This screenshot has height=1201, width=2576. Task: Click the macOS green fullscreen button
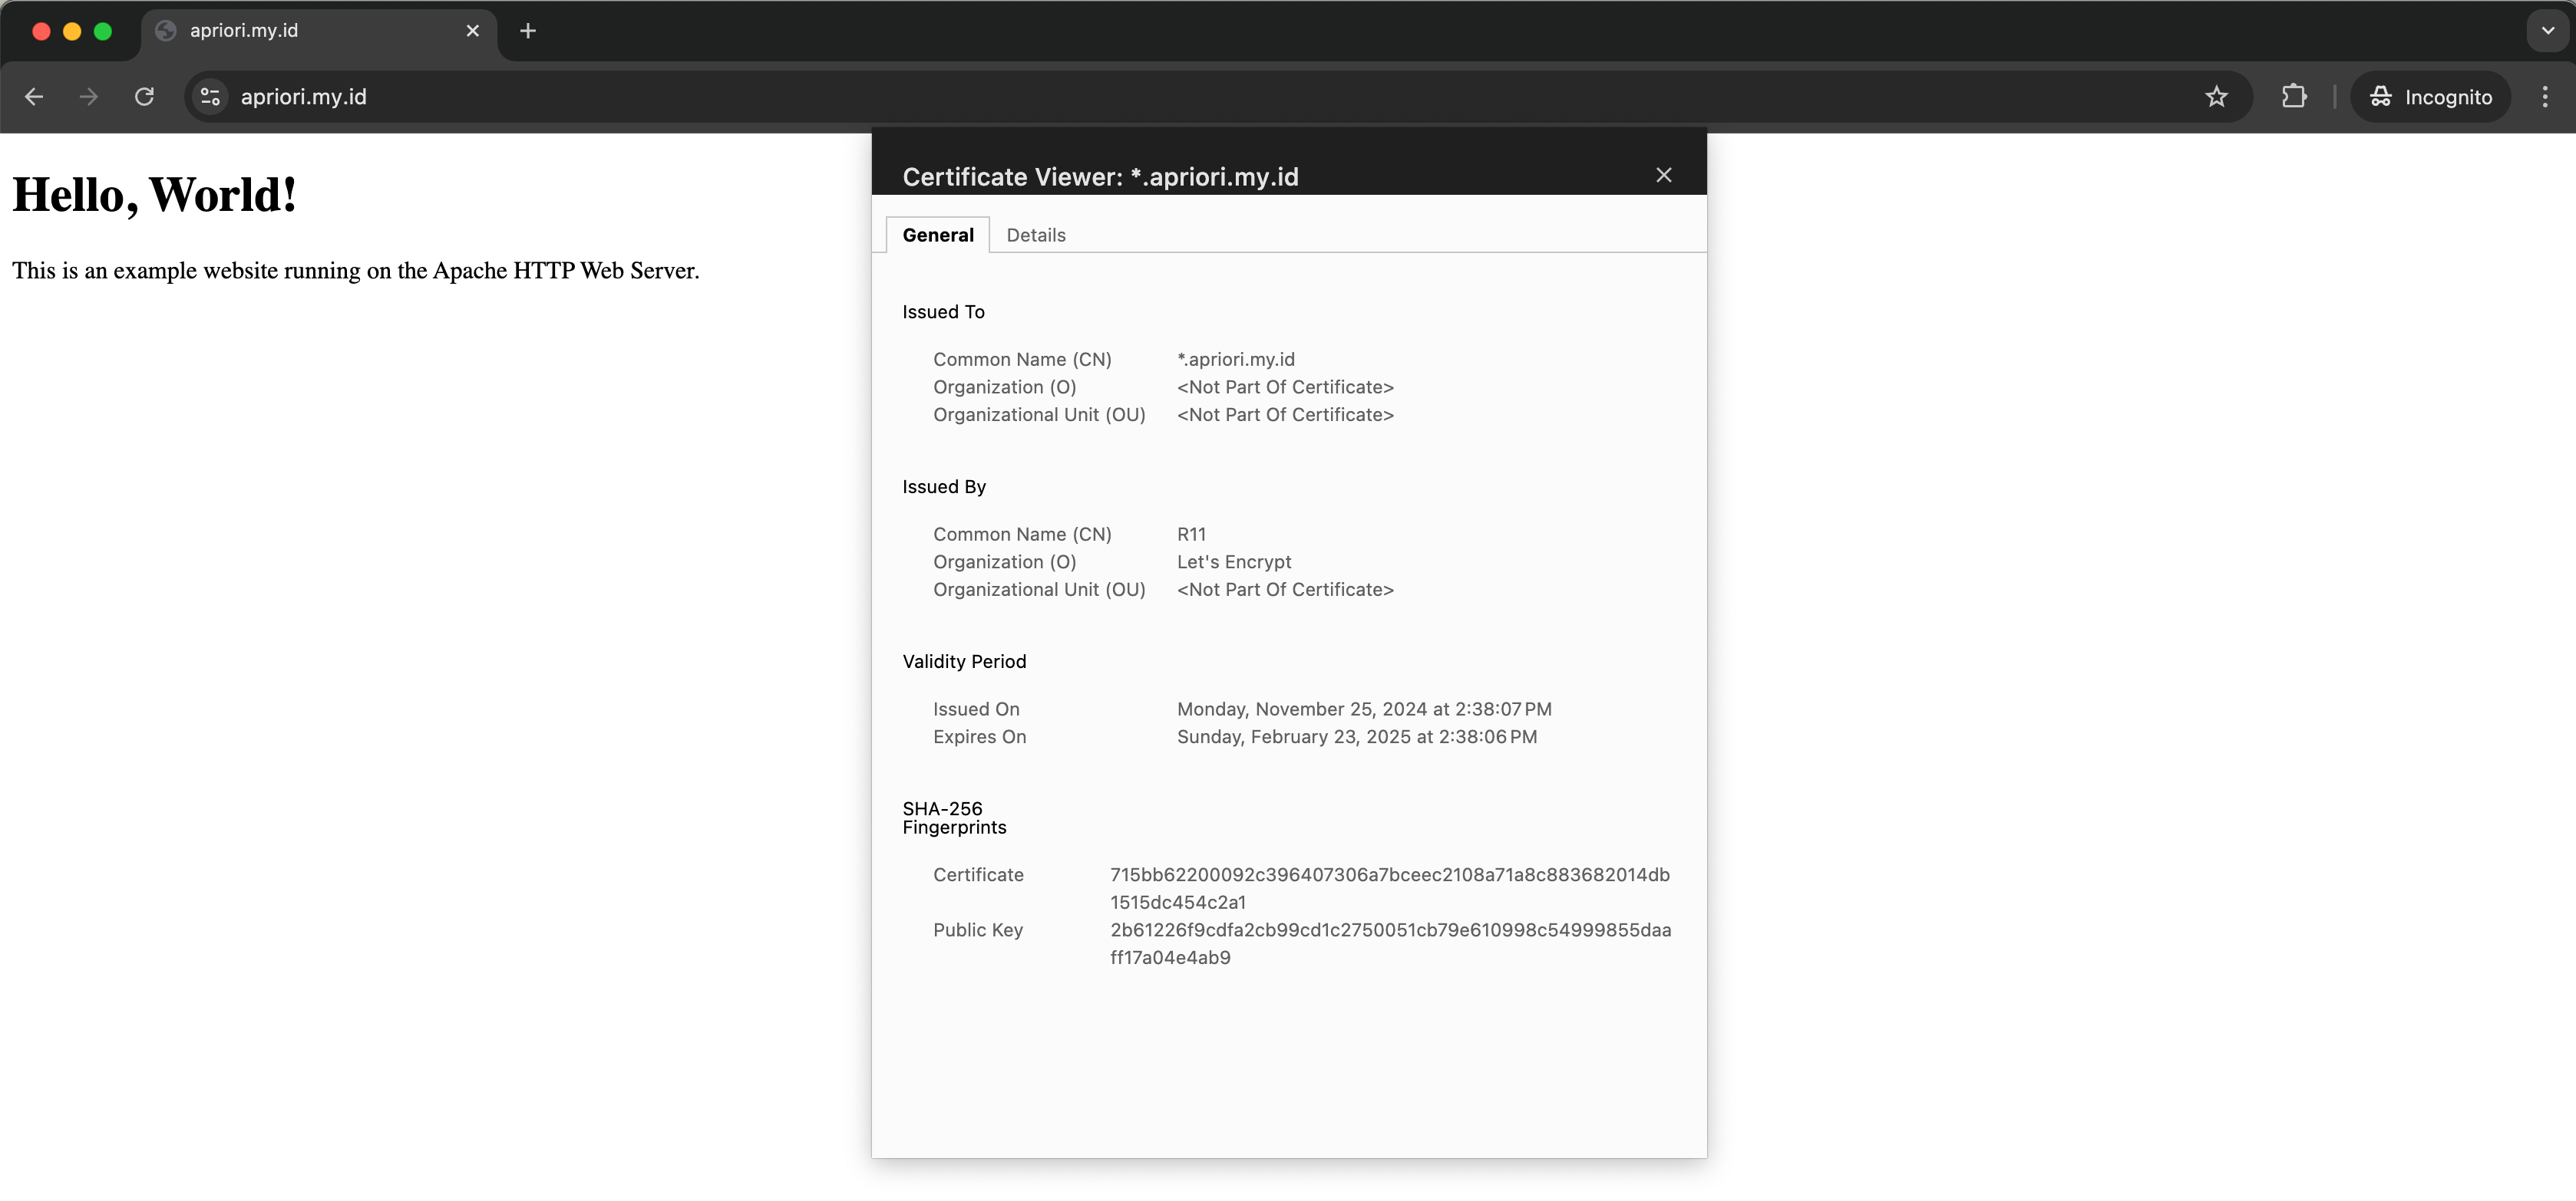coord(103,31)
